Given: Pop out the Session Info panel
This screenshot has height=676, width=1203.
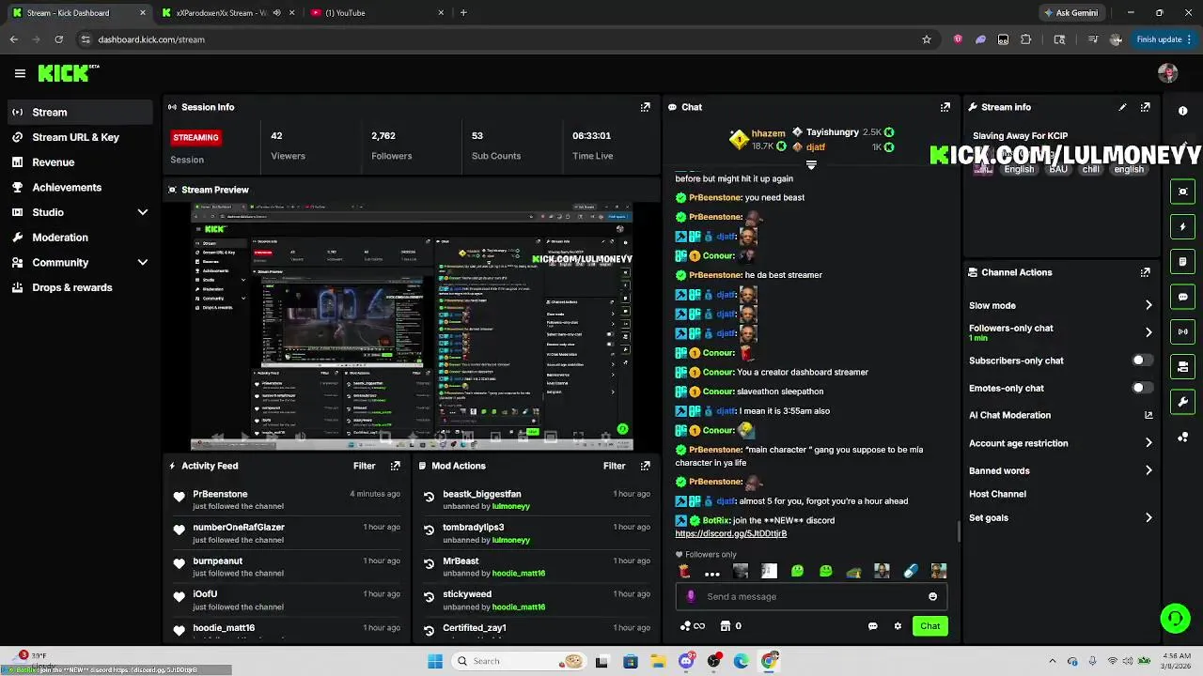Looking at the screenshot, I should (x=646, y=107).
